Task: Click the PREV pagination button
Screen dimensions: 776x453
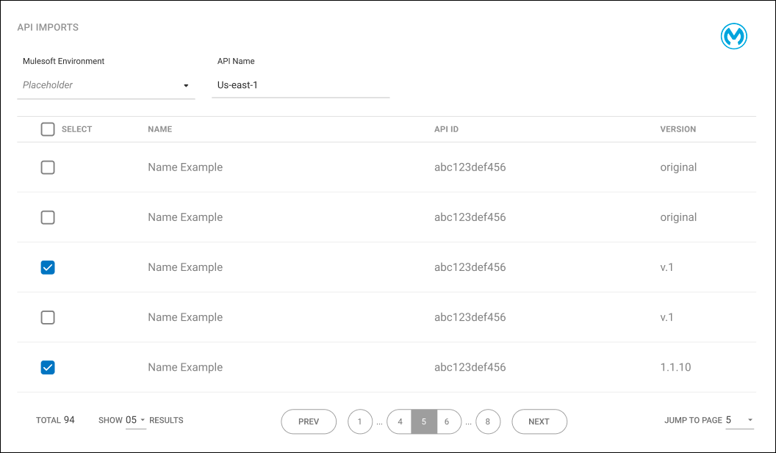Action: click(x=309, y=421)
